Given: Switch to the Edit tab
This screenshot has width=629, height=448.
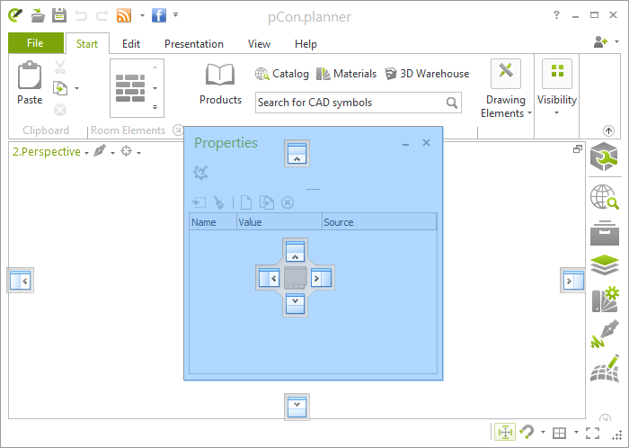Looking at the screenshot, I should coord(131,44).
